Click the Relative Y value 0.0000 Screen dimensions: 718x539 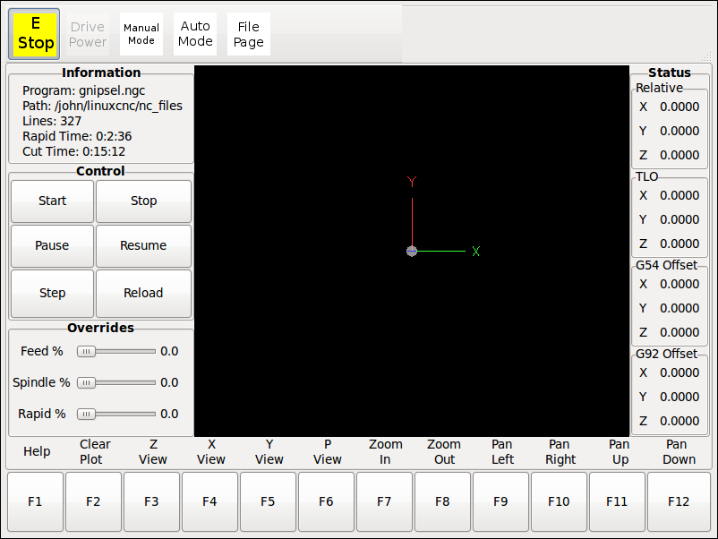[680, 131]
